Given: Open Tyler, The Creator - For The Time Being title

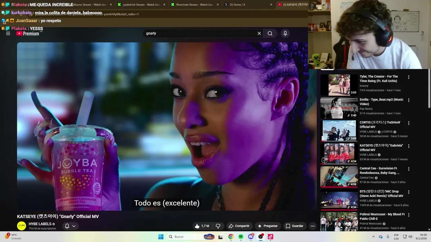Looking at the screenshot, I should point(379,79).
